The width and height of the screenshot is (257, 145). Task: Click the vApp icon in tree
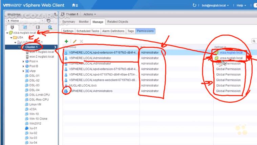pyautogui.click(x=27, y=71)
